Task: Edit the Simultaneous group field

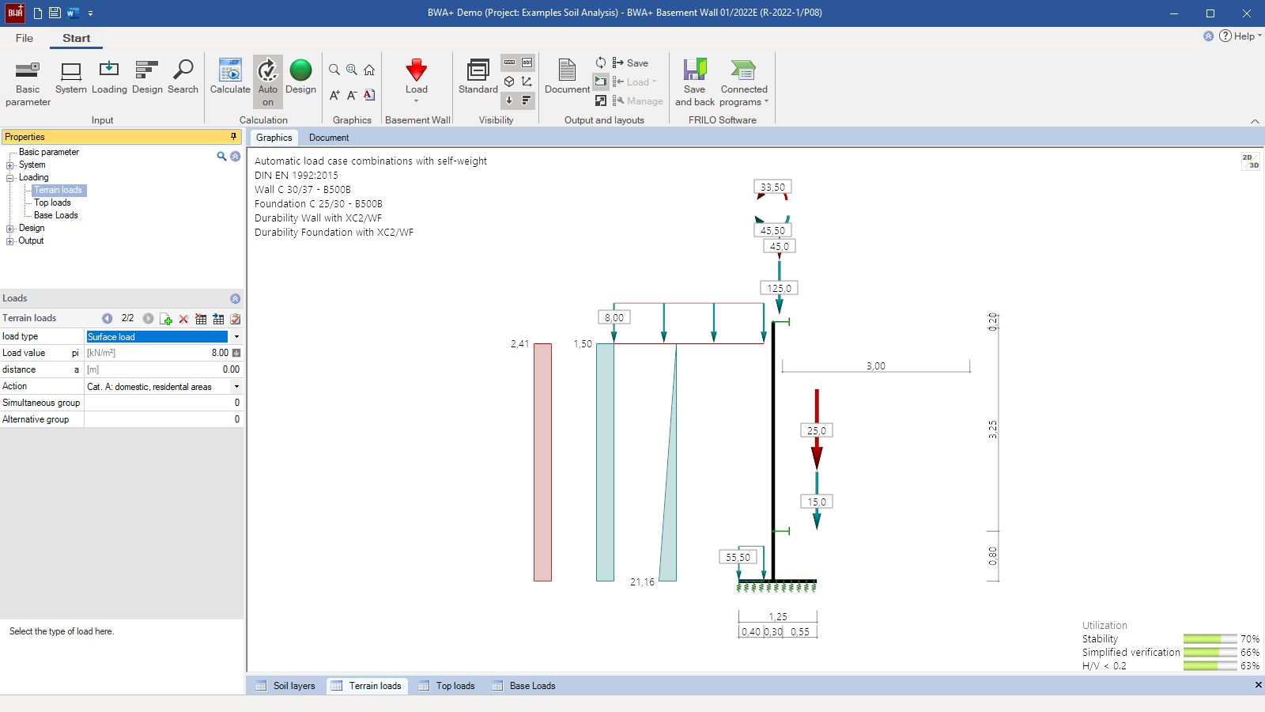Action: click(x=163, y=403)
